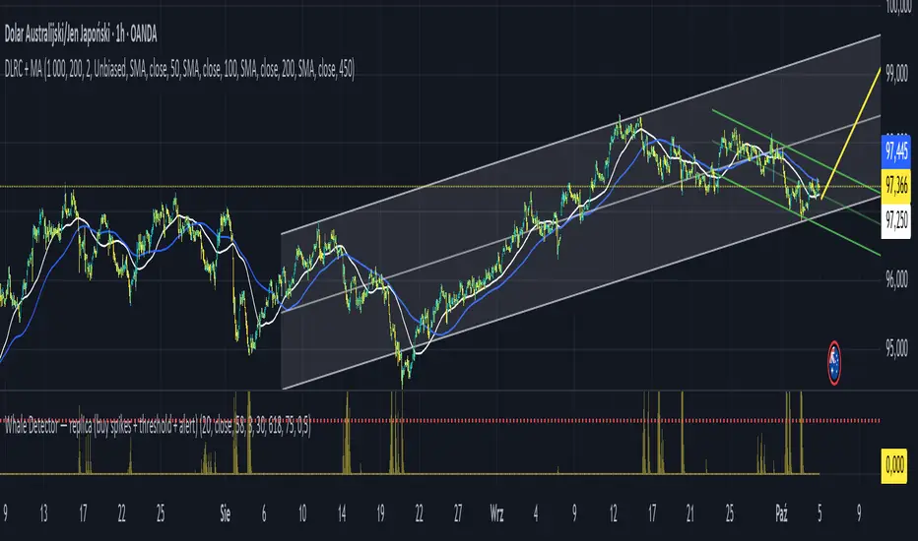Image resolution: width=918 pixels, height=541 pixels.
Task: Click the yellow 0,000 indicator value label
Action: 894,465
